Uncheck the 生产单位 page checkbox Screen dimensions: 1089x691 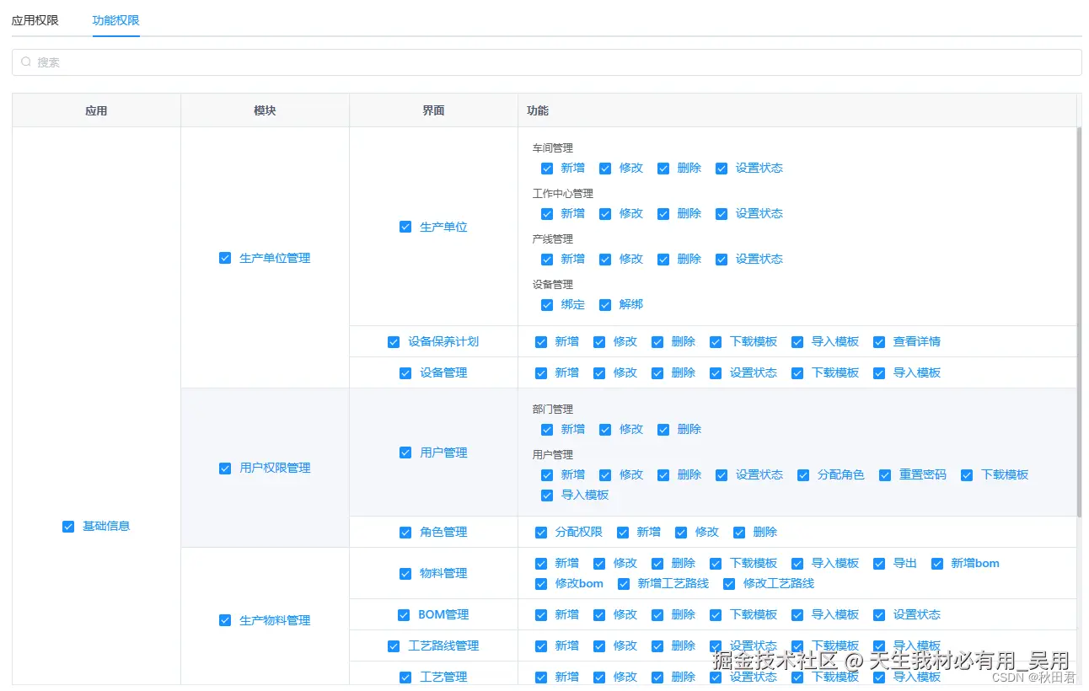405,227
